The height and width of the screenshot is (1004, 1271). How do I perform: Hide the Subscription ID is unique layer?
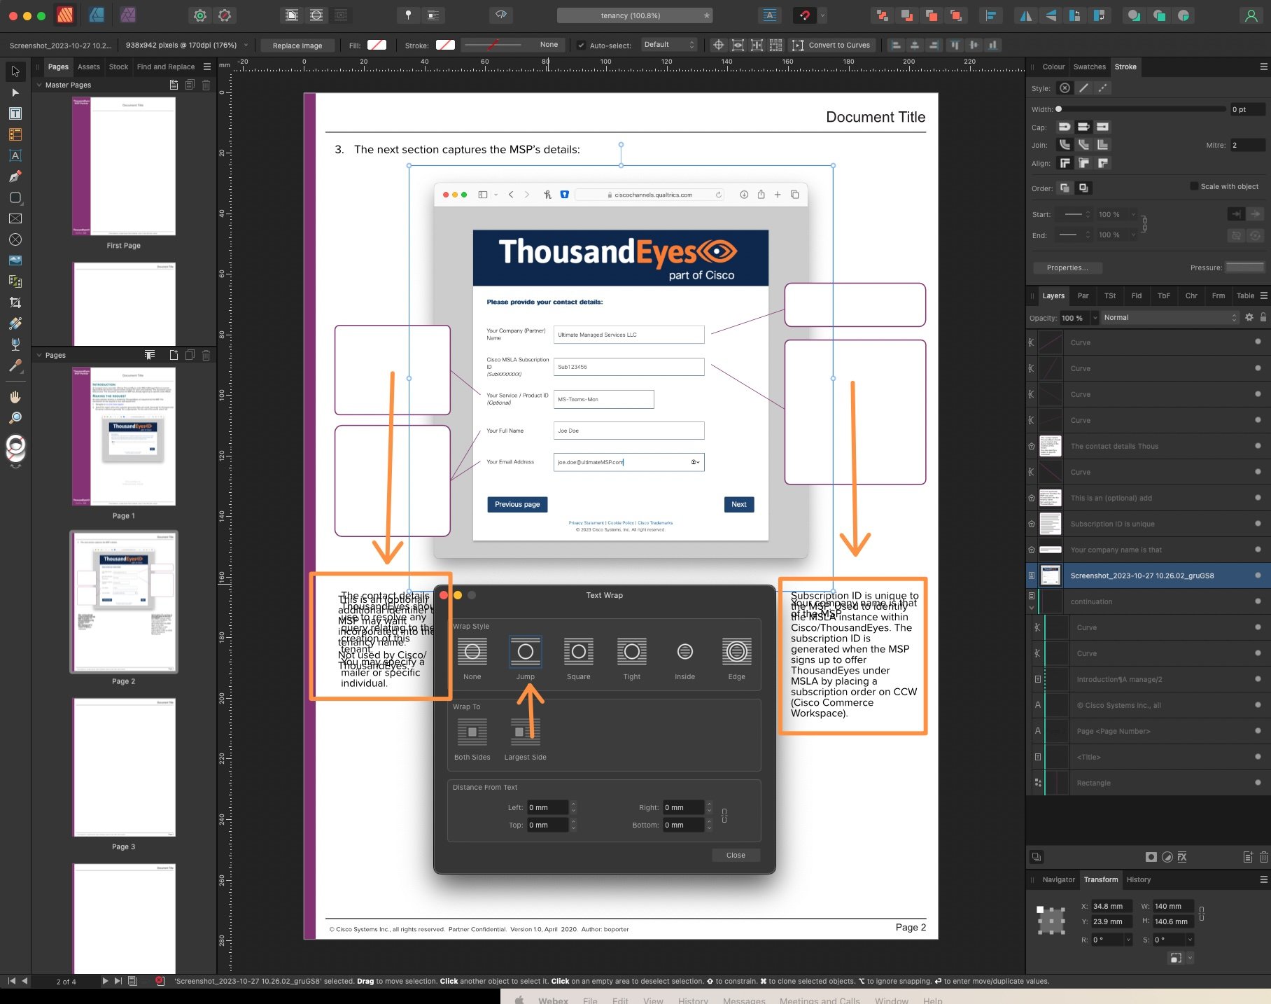(1258, 524)
